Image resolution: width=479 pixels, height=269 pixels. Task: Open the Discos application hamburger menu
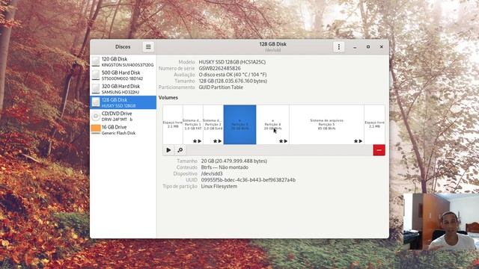point(148,46)
